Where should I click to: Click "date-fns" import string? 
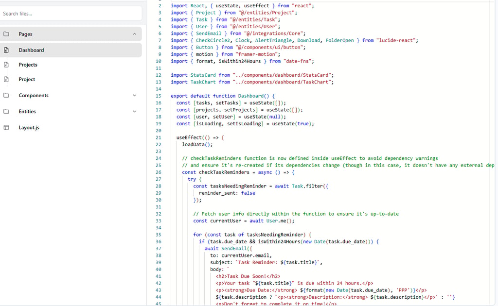298,61
